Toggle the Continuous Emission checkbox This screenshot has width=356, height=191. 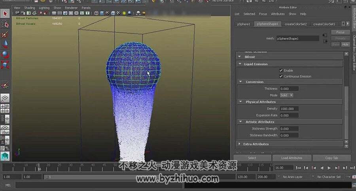(x=281, y=76)
